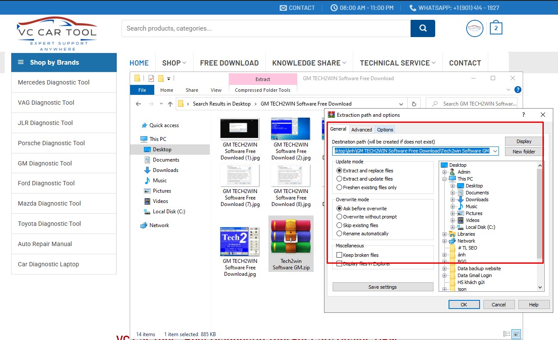Screen dimensions: 558x340
Task: Open the FREE DOWNLOAD menu item
Action: (x=229, y=63)
